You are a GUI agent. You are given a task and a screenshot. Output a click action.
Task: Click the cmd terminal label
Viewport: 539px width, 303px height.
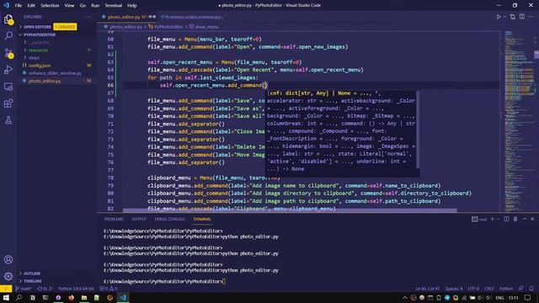(x=479, y=219)
